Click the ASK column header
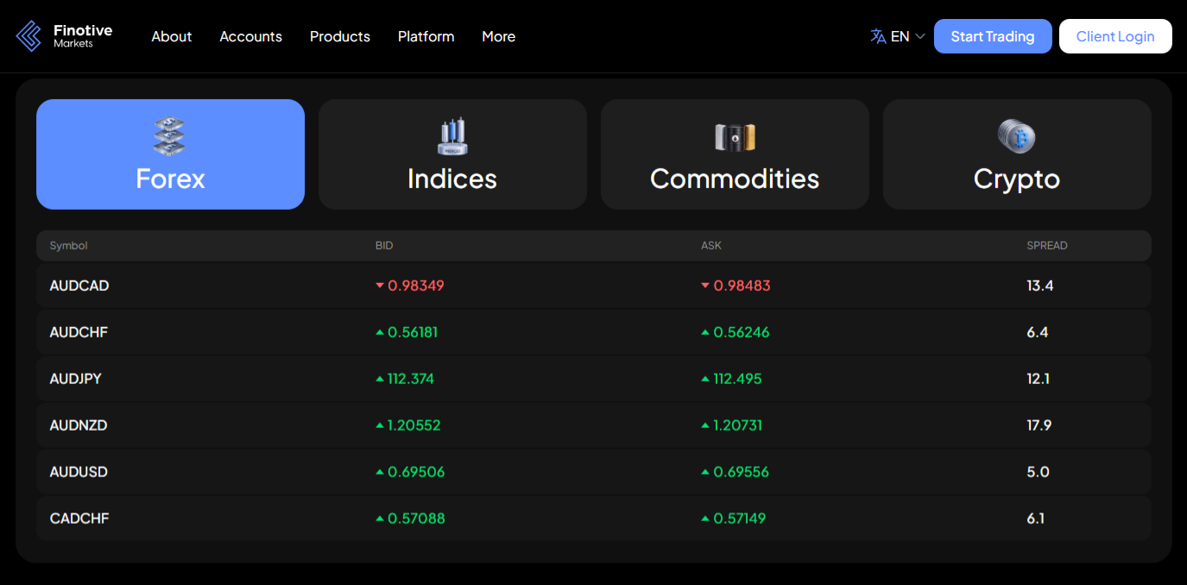The width and height of the screenshot is (1187, 585). tap(711, 246)
